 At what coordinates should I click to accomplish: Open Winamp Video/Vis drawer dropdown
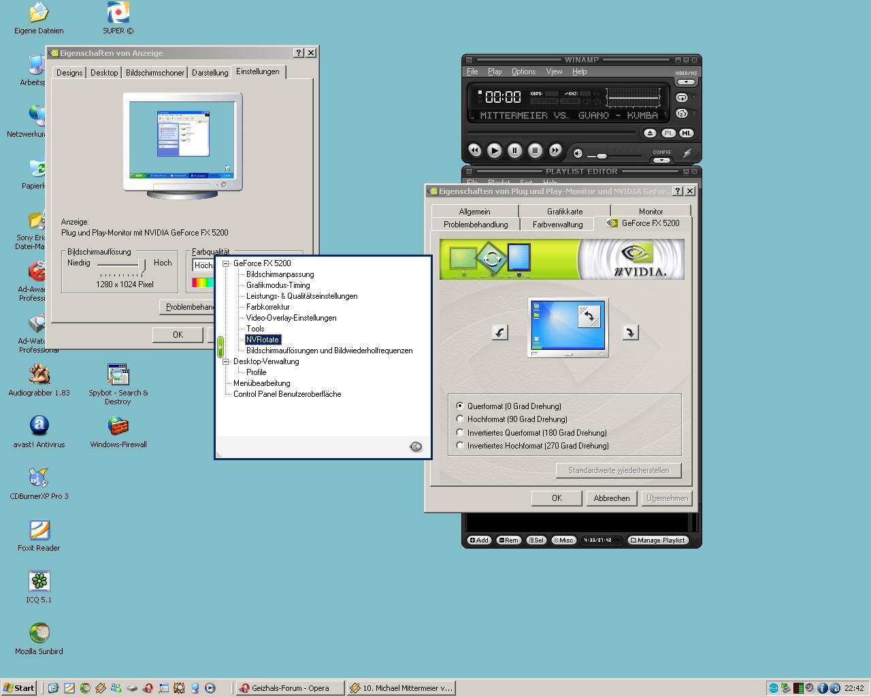click(x=686, y=82)
